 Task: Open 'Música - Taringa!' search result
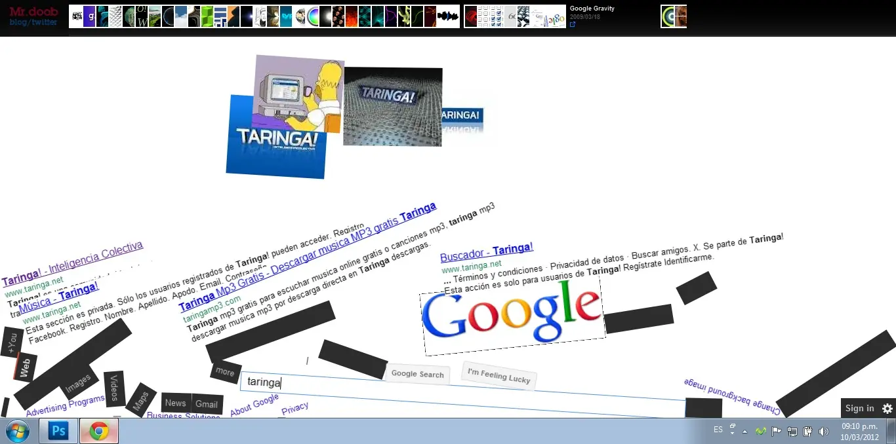click(x=59, y=297)
